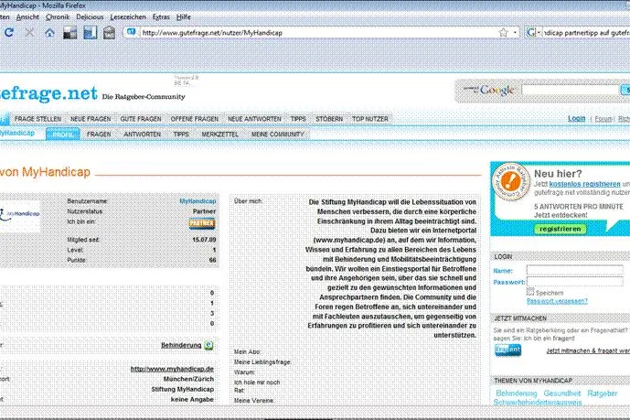Open the Delicious menu

coord(90,16)
